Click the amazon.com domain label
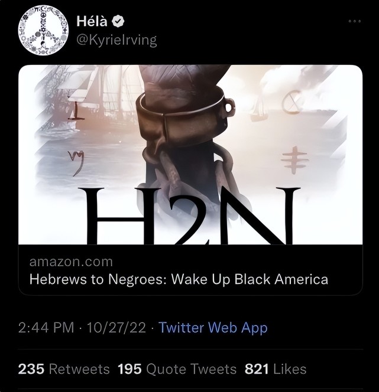 pyautogui.click(x=71, y=262)
